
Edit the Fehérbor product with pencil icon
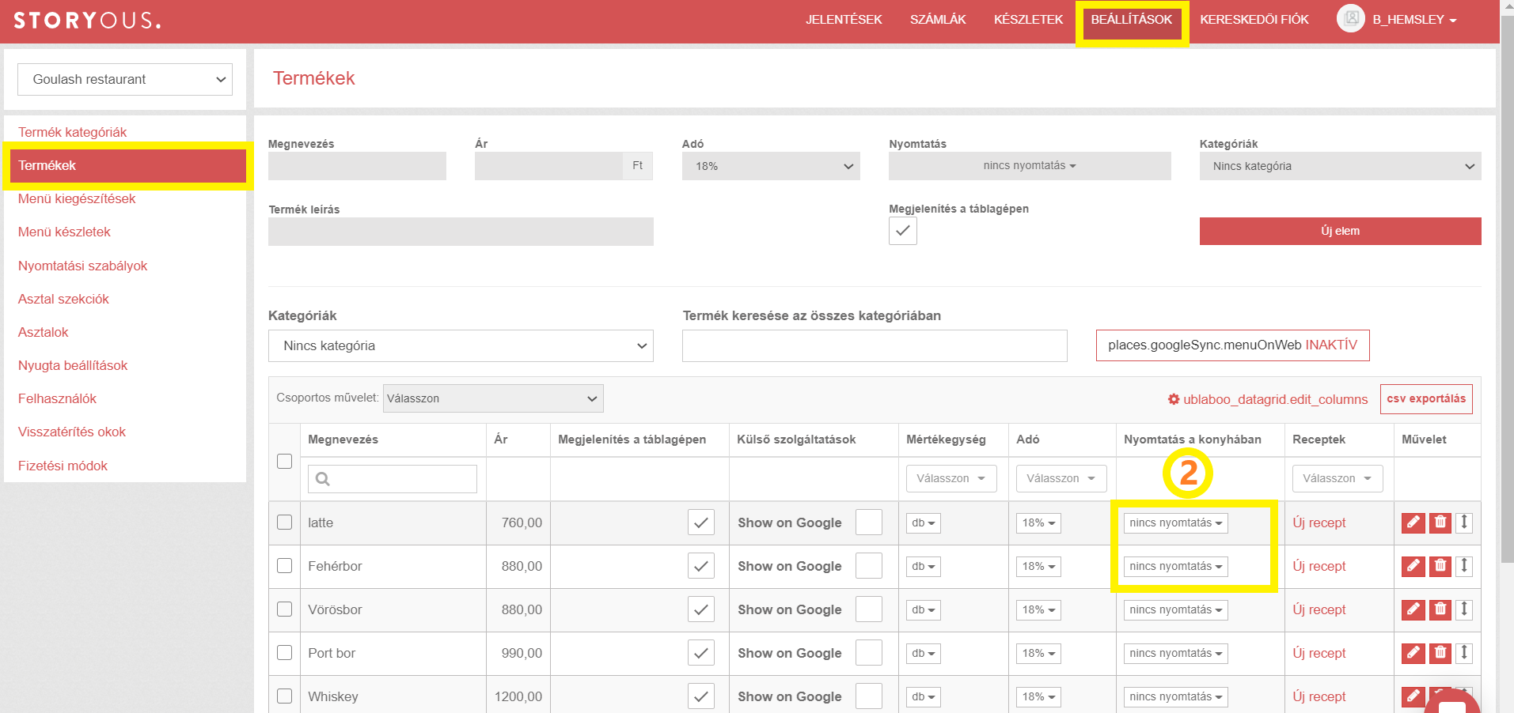pos(1413,566)
